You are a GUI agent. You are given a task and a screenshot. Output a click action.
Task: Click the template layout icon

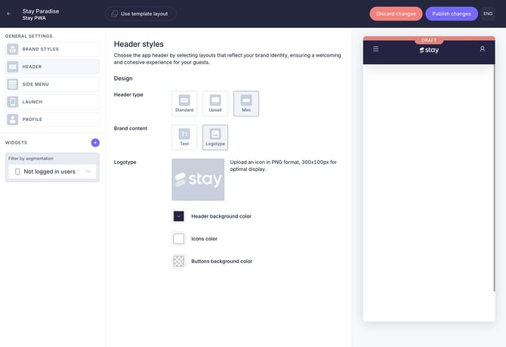pos(114,14)
